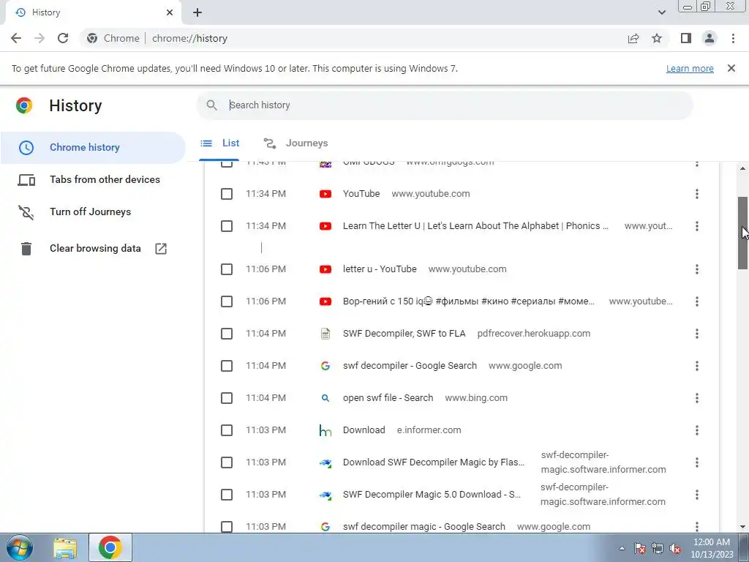
Task: Bookmark this tab with the star icon
Action: (x=657, y=38)
